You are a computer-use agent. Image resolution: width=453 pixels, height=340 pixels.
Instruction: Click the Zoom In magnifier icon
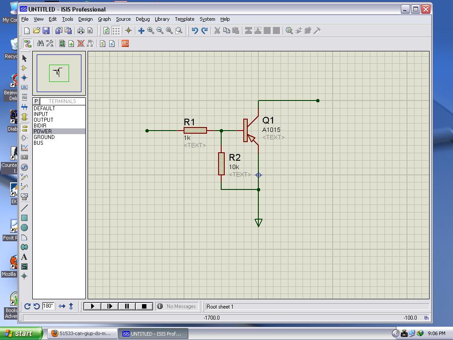[x=151, y=31]
